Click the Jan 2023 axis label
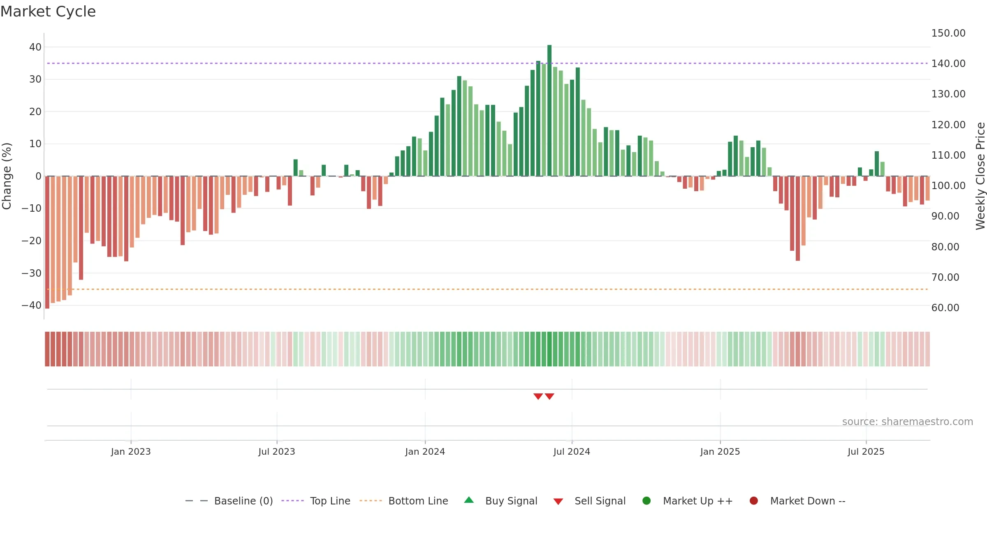987x555 pixels. [x=131, y=451]
